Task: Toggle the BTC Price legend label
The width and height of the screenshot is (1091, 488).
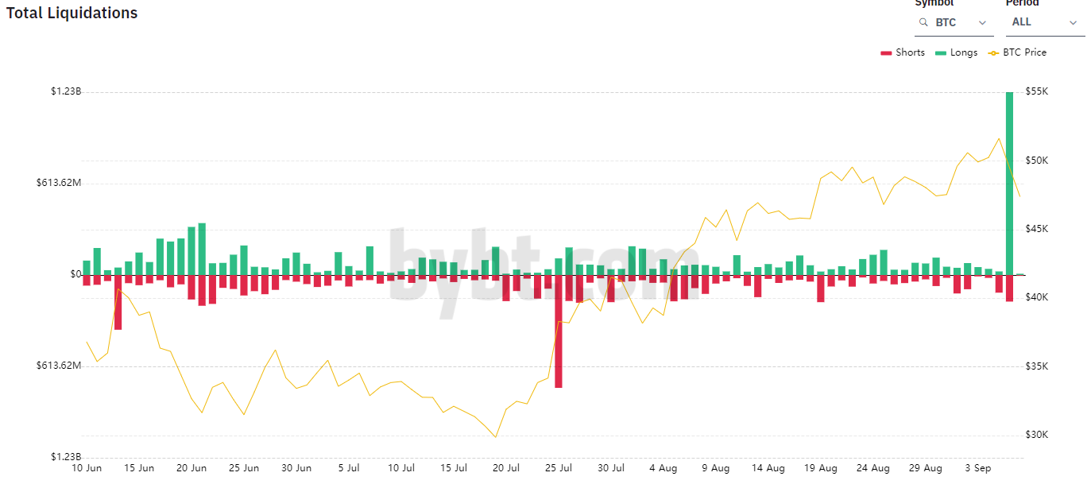Action: (x=1024, y=52)
